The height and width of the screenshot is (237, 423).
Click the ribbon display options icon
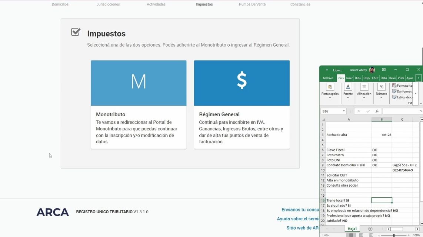coord(384,70)
